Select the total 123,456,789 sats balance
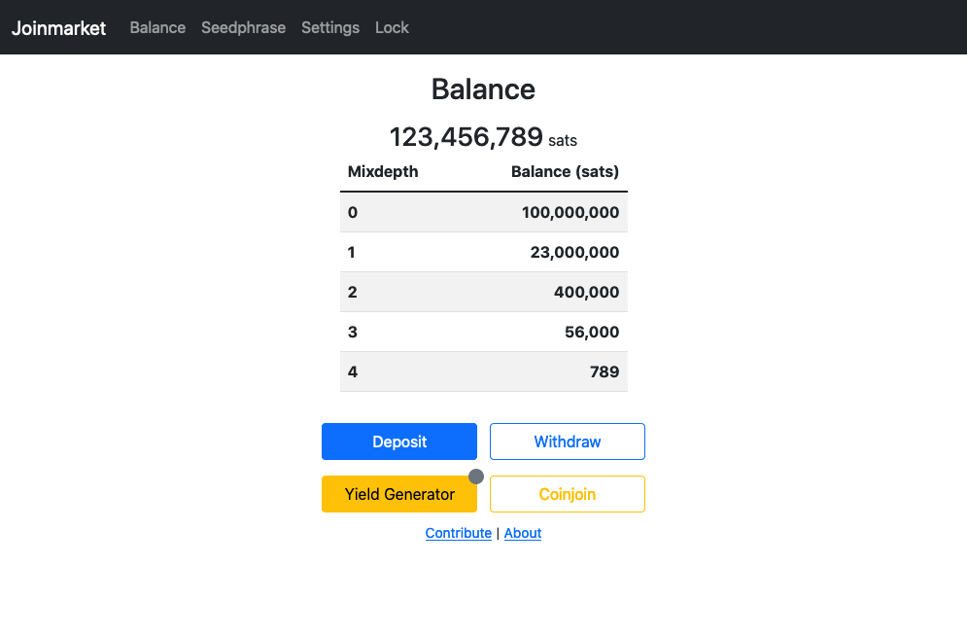967x636 pixels. click(x=484, y=137)
